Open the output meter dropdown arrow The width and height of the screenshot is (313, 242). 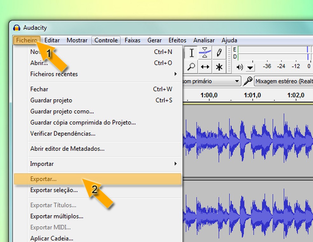point(251,67)
